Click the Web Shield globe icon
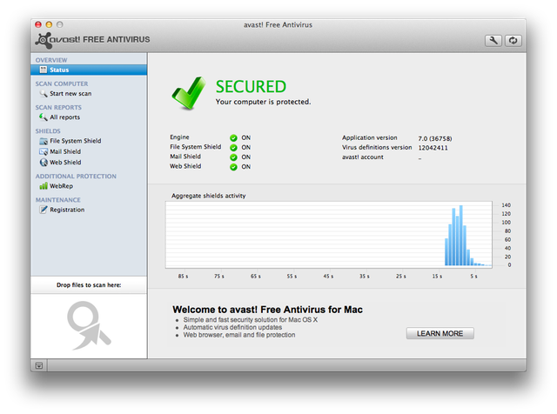 click(44, 163)
